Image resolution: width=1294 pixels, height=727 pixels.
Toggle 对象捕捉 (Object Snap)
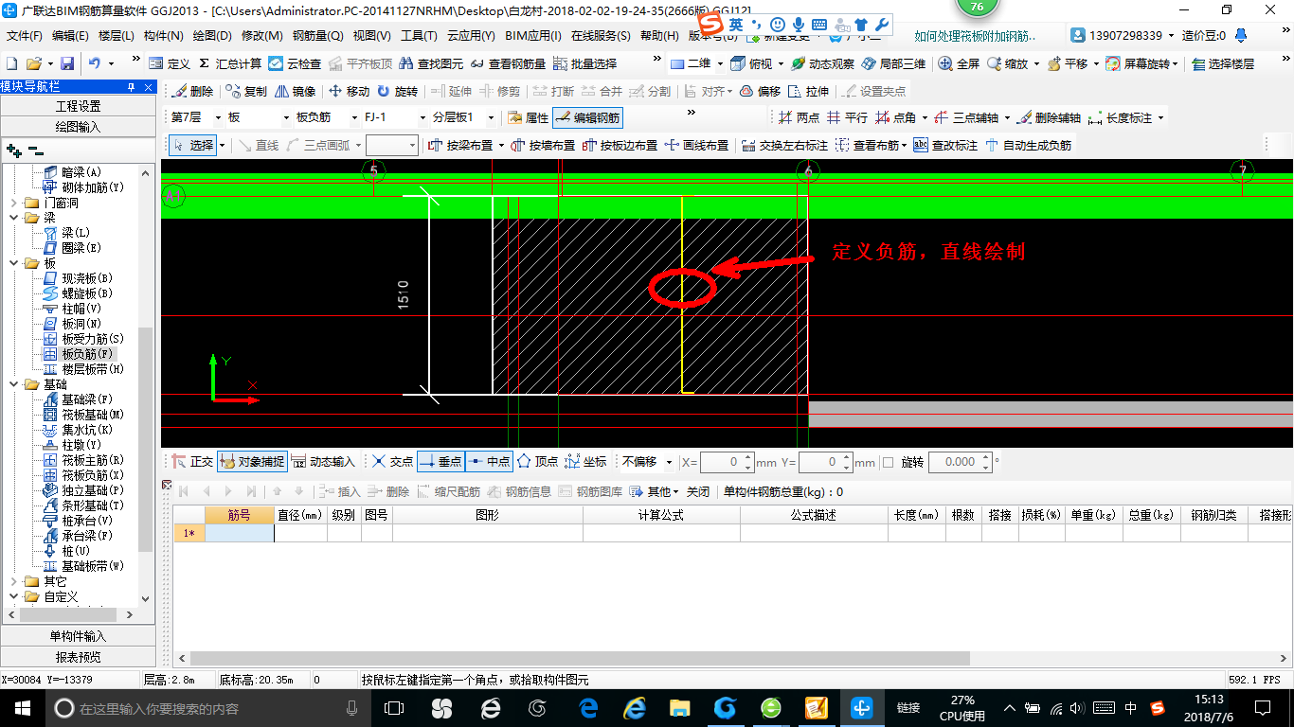tap(251, 462)
